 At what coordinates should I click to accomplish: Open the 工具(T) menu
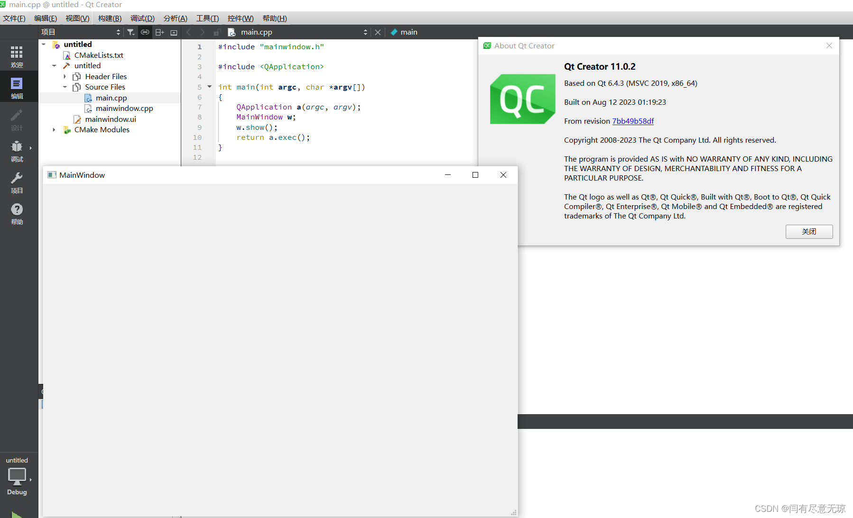207,18
